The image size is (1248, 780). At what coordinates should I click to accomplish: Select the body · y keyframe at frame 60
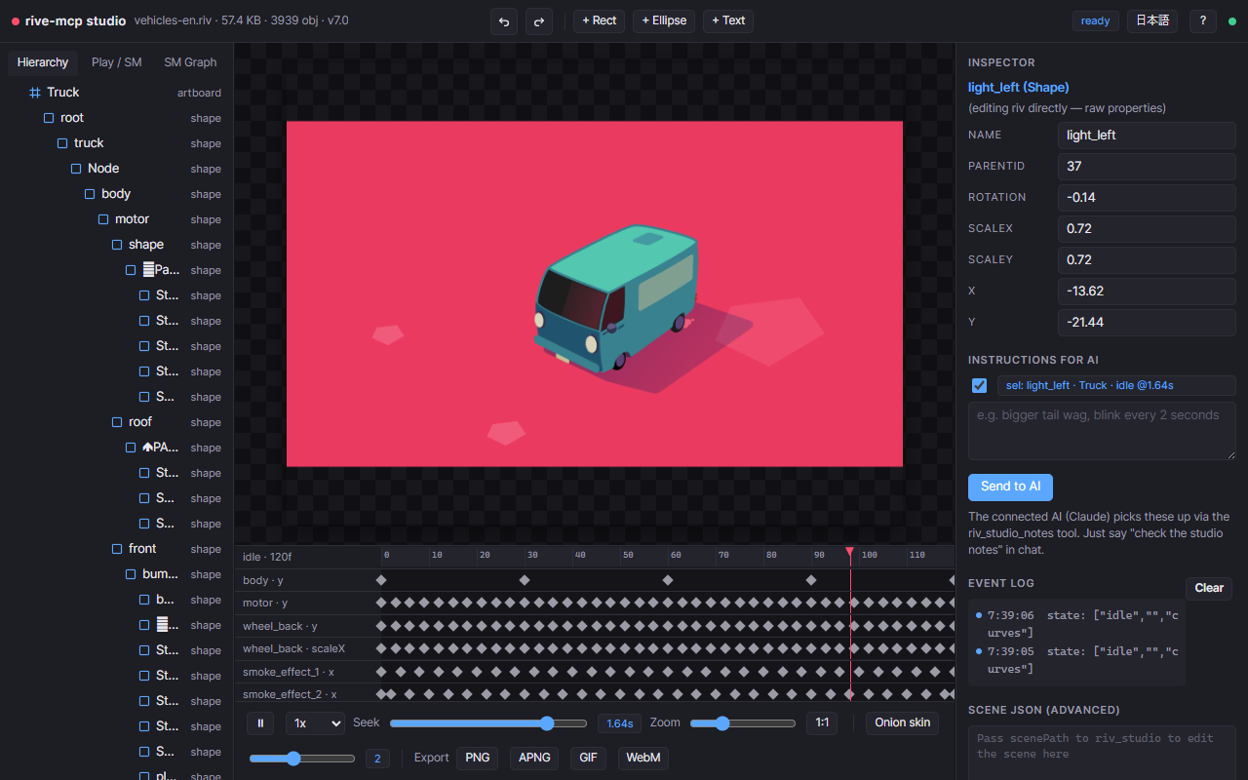[x=668, y=580]
